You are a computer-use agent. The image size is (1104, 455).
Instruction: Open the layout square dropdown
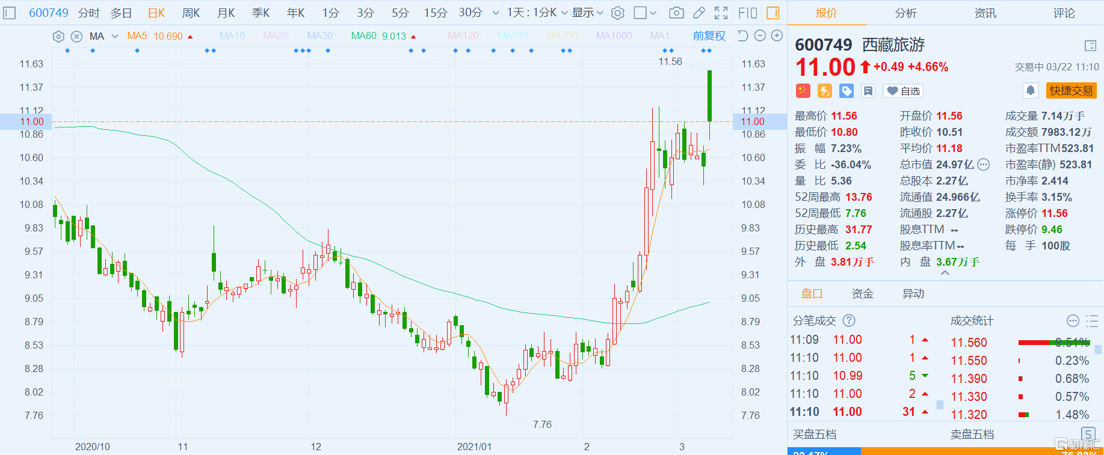[x=646, y=13]
